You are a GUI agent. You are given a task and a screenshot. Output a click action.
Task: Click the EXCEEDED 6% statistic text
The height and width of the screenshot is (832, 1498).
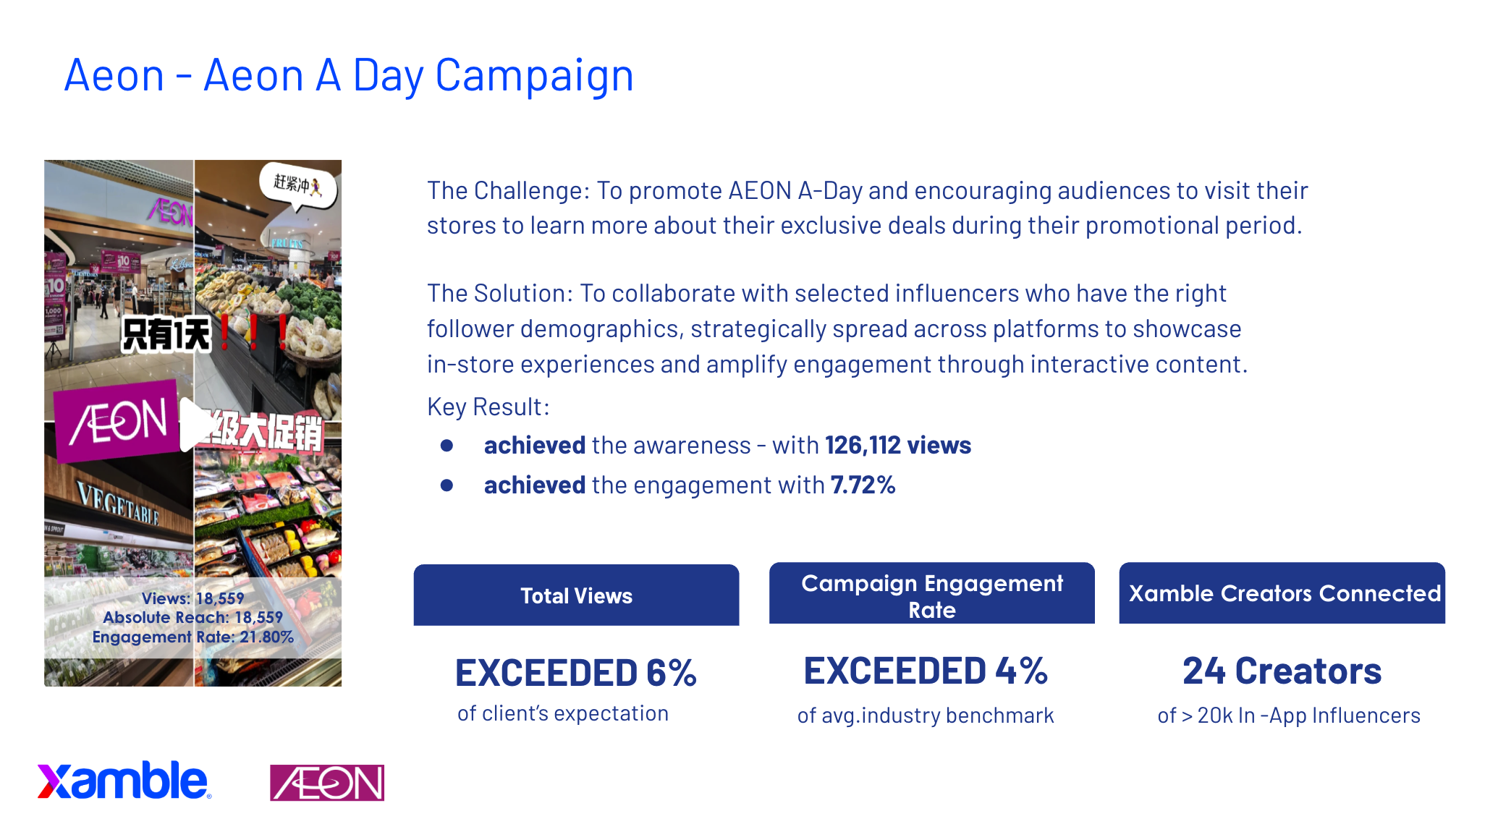coord(576,673)
